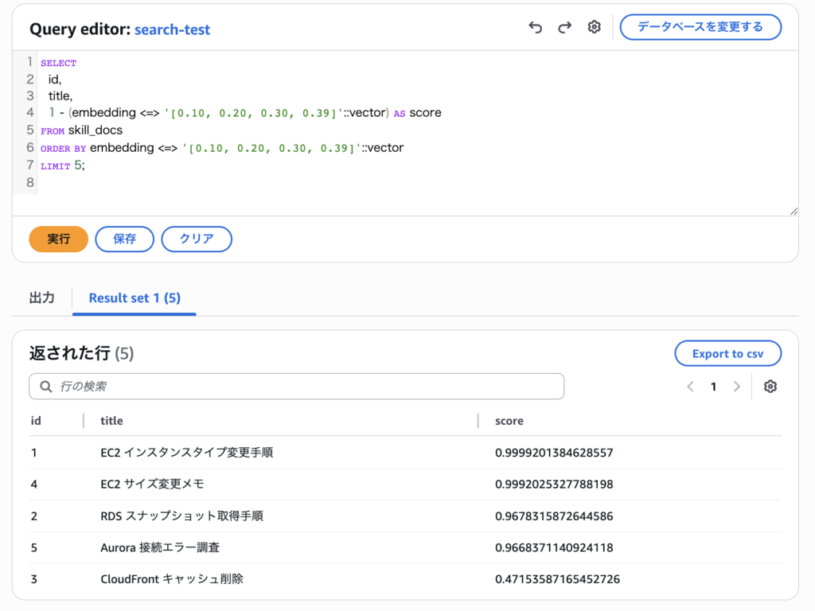Click the score column header
815x611 pixels.
(x=509, y=420)
